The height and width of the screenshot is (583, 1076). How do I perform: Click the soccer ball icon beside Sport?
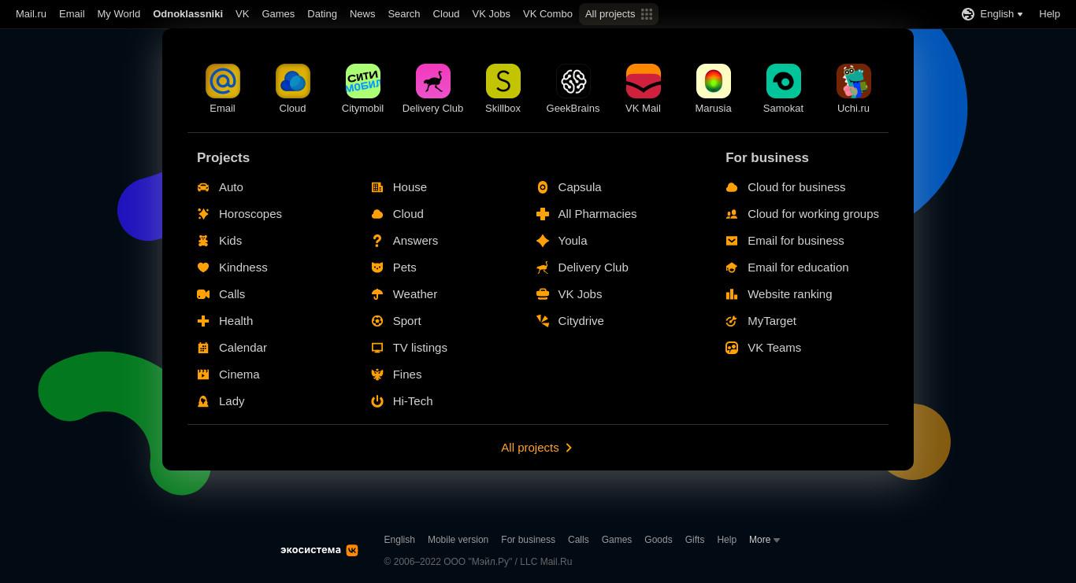tap(377, 321)
